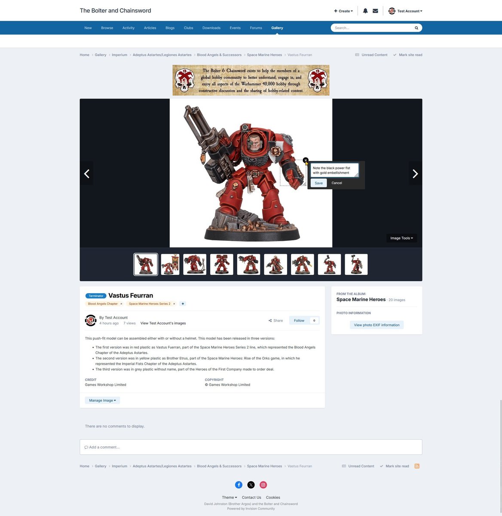The width and height of the screenshot is (502, 516).
Task: Go to Imperium in top breadcrumb
Action: [x=119, y=55]
